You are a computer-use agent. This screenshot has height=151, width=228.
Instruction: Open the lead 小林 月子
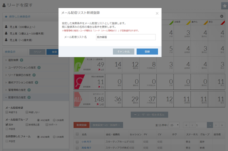point(86,142)
